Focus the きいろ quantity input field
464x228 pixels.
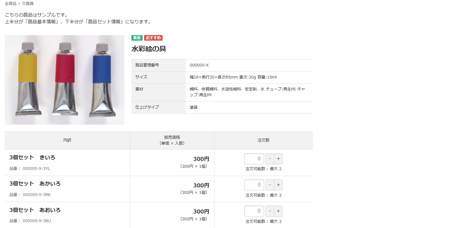(254, 159)
